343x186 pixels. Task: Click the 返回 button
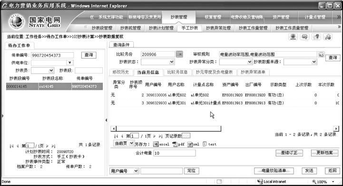point(333,171)
